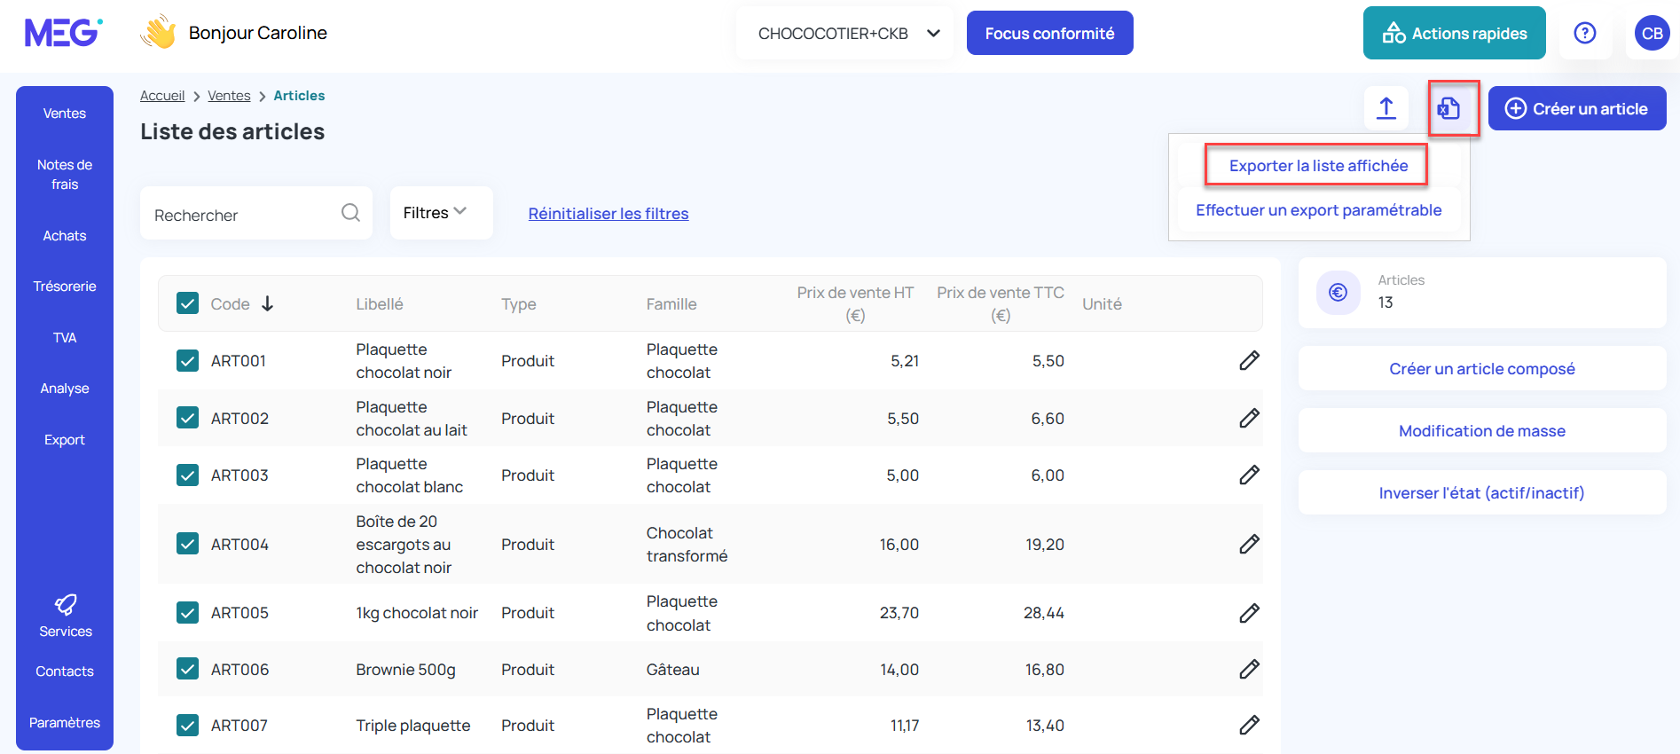Open the CB user avatar
This screenshot has height=754, width=1680.
point(1652,34)
